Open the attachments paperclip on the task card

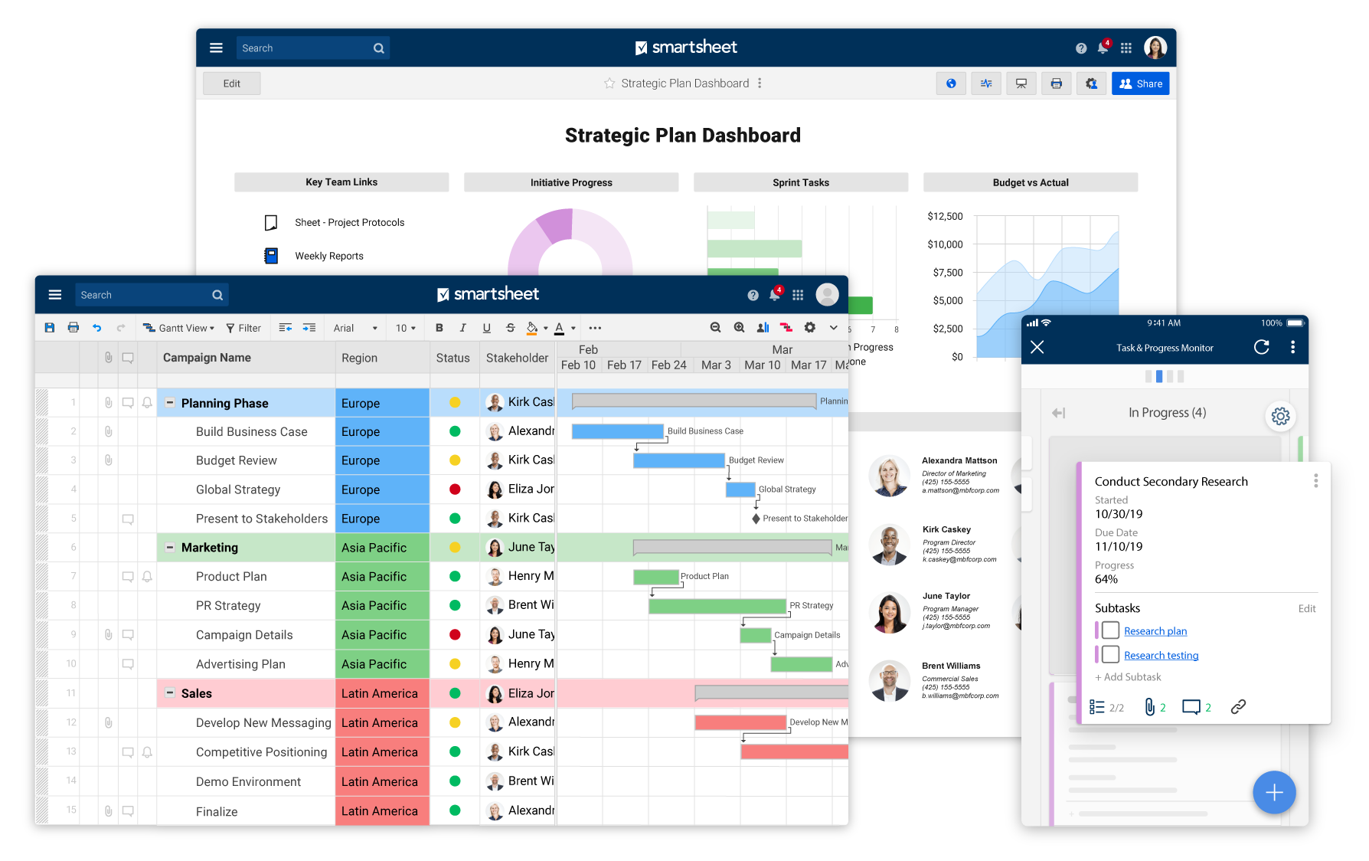point(1151,706)
